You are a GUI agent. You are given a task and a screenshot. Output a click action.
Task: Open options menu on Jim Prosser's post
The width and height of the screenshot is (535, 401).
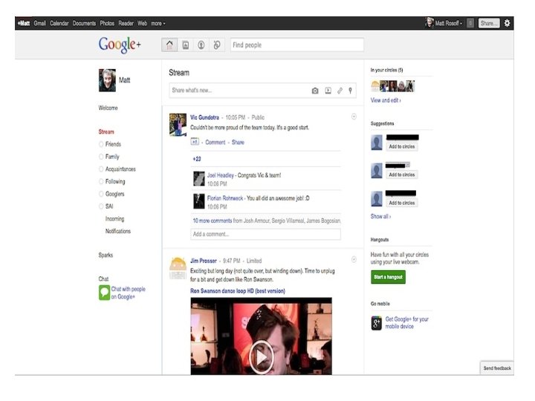click(x=354, y=260)
